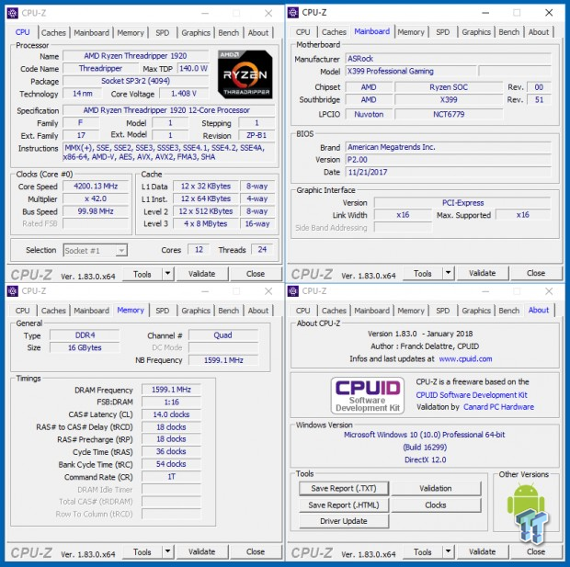The width and height of the screenshot is (570, 567).
Task: Click the BIOS Date 11/21/2017 value
Action: (448, 172)
